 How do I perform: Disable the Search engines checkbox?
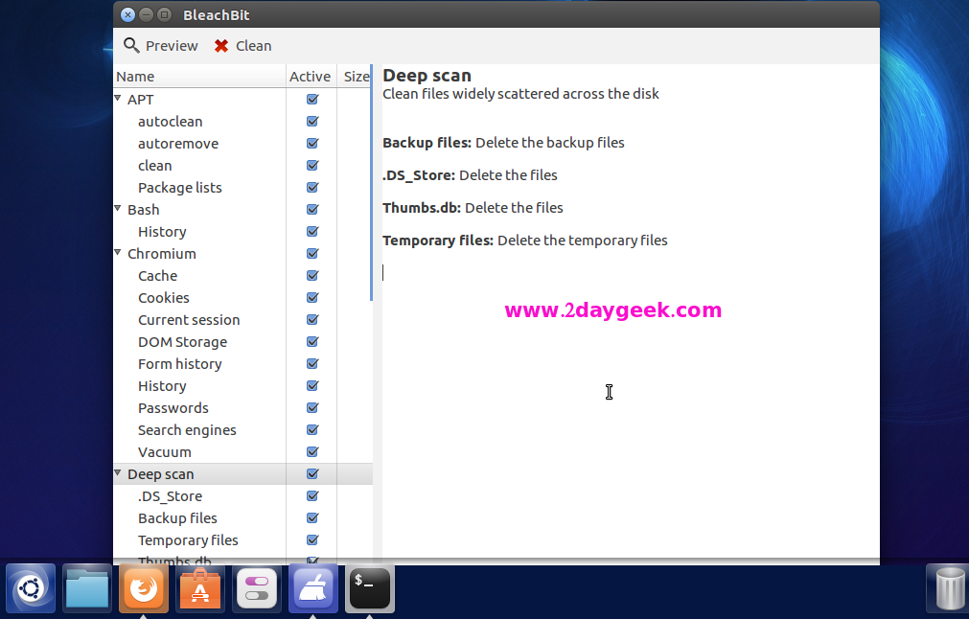pos(312,430)
